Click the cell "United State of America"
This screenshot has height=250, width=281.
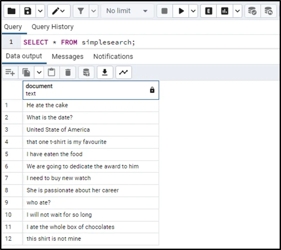(58, 130)
